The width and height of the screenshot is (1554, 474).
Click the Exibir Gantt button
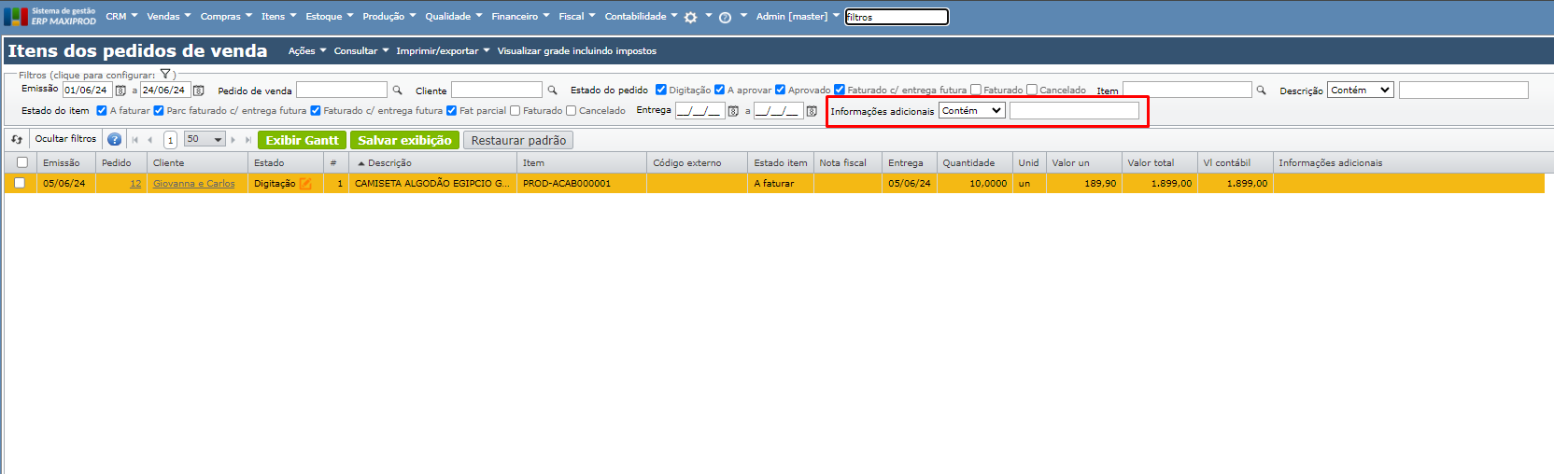click(303, 140)
